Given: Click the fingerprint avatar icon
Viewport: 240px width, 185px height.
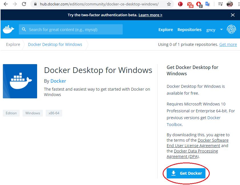Looking at the screenshot, I should click(231, 29).
